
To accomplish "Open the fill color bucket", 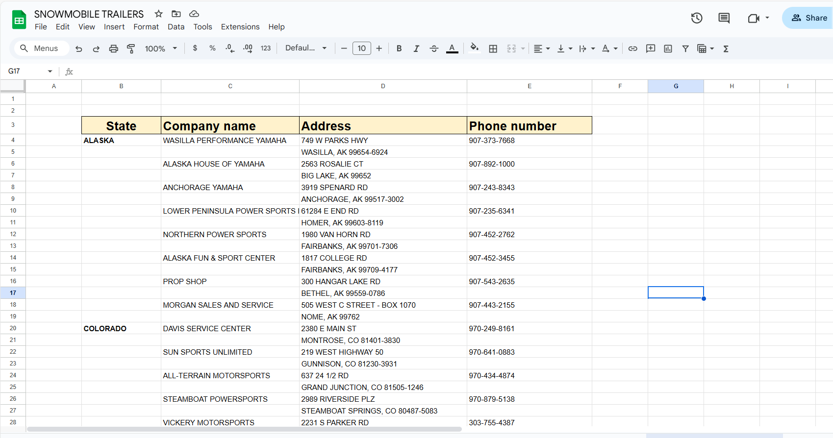I will click(474, 48).
